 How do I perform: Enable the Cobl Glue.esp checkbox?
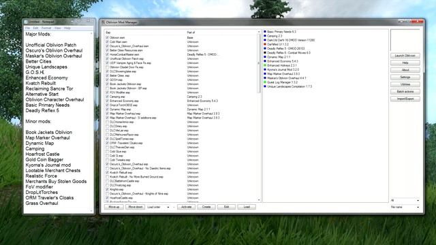coord(107,151)
